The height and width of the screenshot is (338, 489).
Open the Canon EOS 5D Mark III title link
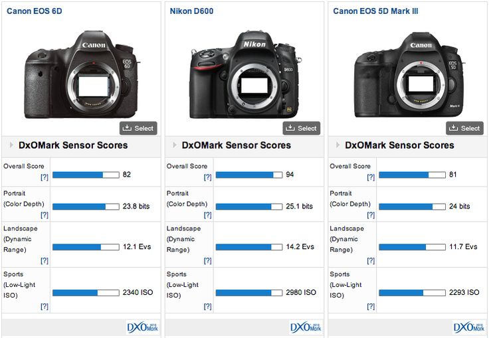click(375, 11)
